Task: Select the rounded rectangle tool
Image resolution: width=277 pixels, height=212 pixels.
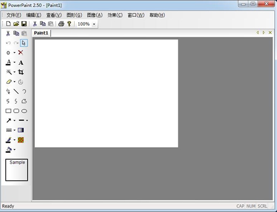Action: pyautogui.click(x=16, y=111)
